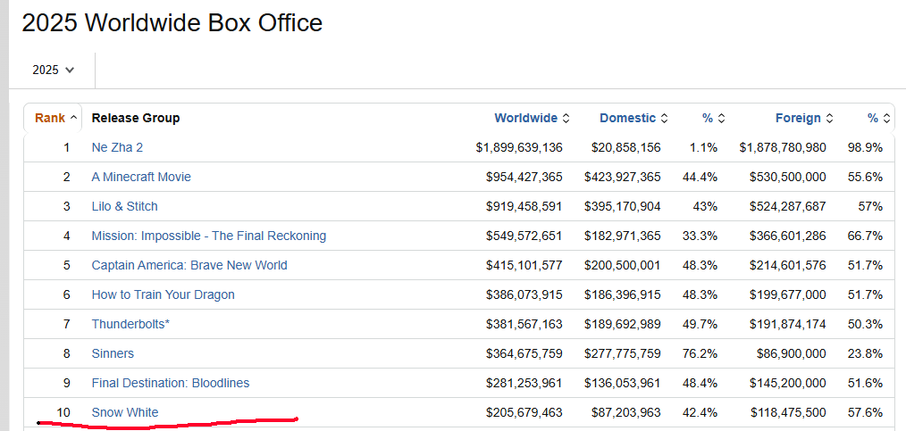Select worldwide gross $381,567,163
906x431 pixels.
[524, 324]
